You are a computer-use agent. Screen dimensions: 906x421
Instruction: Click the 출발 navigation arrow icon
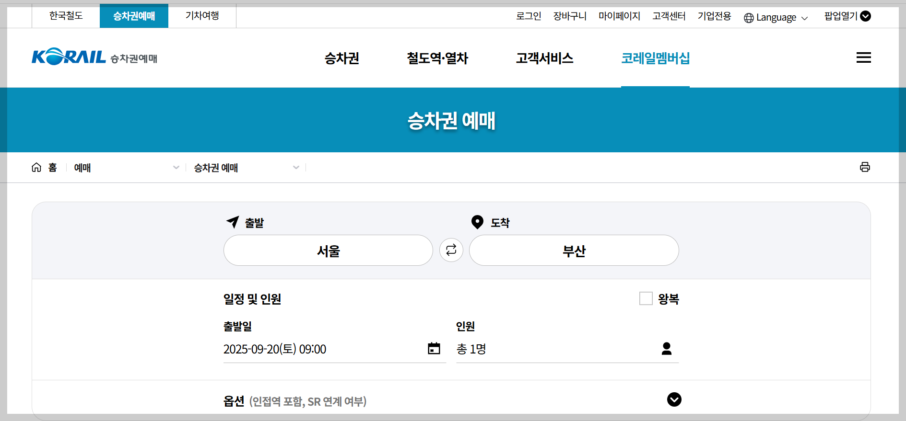click(x=233, y=222)
